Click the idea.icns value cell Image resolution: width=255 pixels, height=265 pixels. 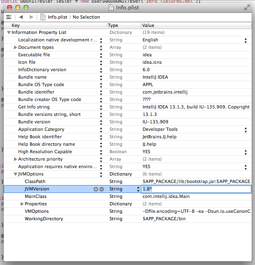tap(152, 62)
